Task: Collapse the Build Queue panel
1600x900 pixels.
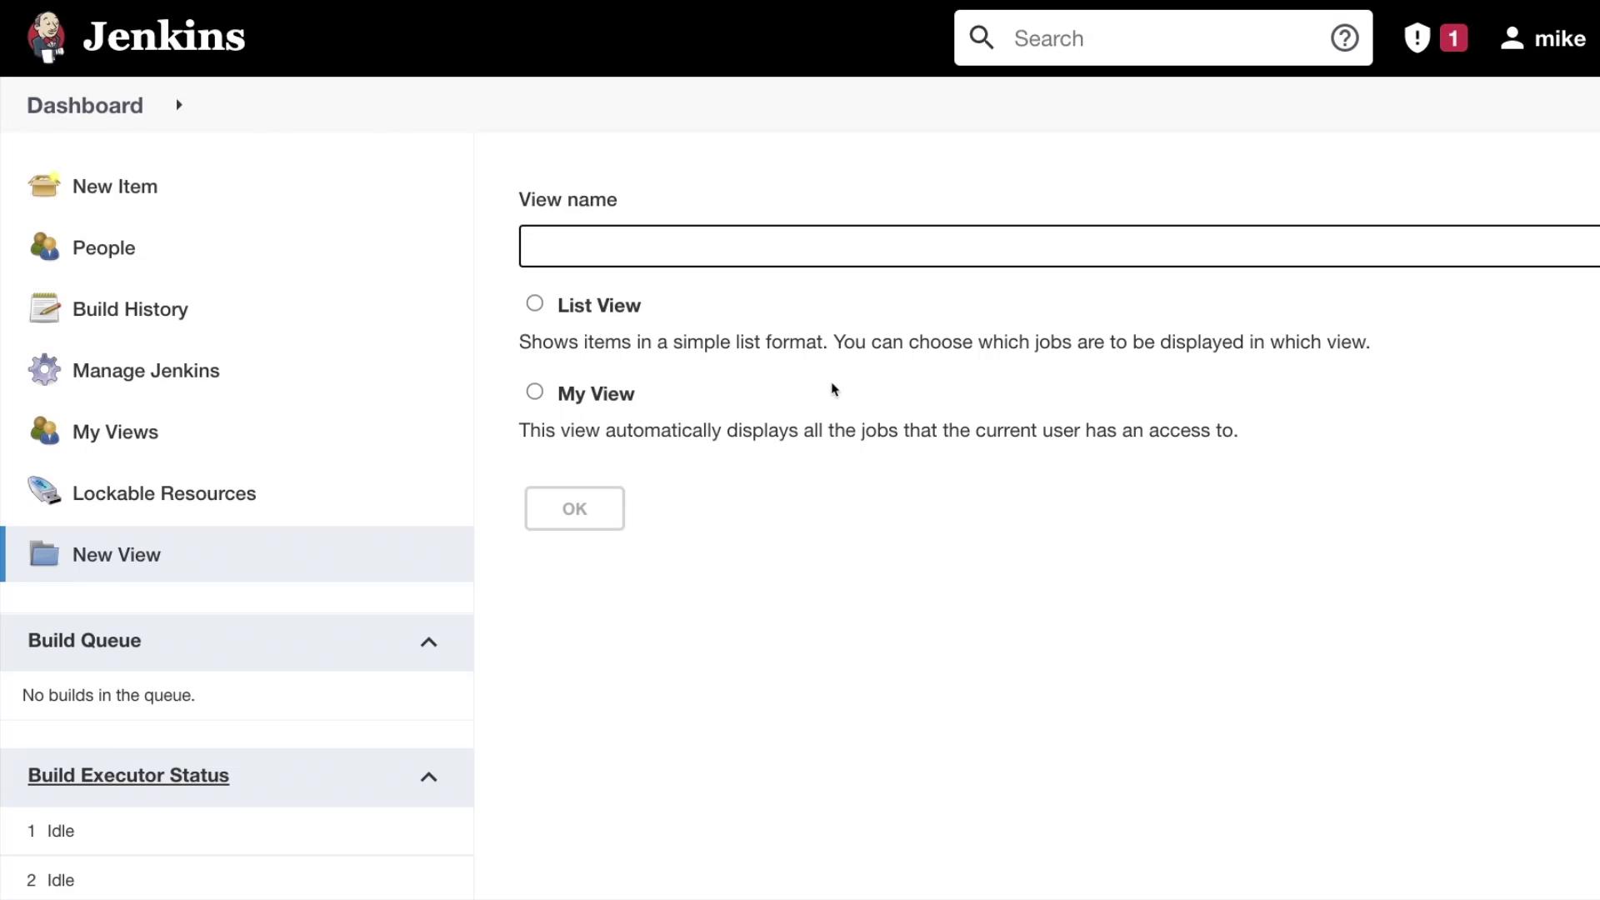Action: point(428,642)
